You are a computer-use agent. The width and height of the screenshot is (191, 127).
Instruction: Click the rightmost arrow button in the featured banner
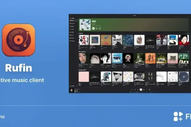pos(100,29)
